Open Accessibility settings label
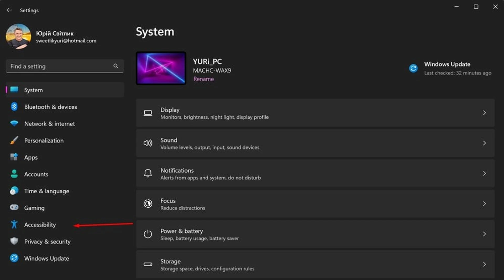Image resolution: width=504 pixels, height=280 pixels. point(40,225)
